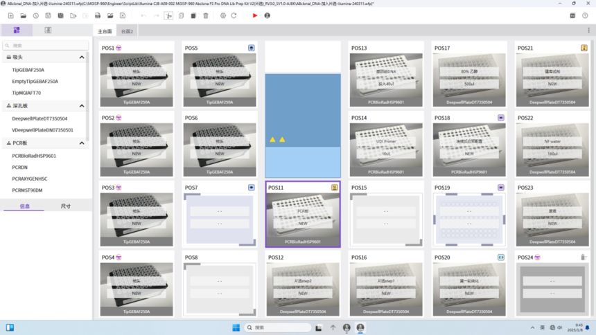
Task: Select the POS13 PCR plate thumbnail
Action: coord(386,80)
